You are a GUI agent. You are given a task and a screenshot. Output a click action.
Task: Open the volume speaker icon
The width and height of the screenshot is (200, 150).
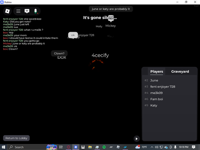click(157, 147)
